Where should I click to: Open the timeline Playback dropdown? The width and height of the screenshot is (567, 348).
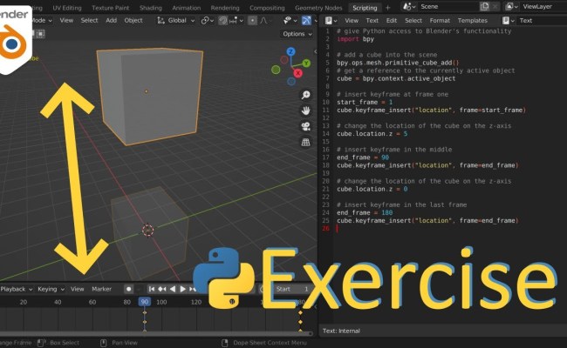pos(17,289)
